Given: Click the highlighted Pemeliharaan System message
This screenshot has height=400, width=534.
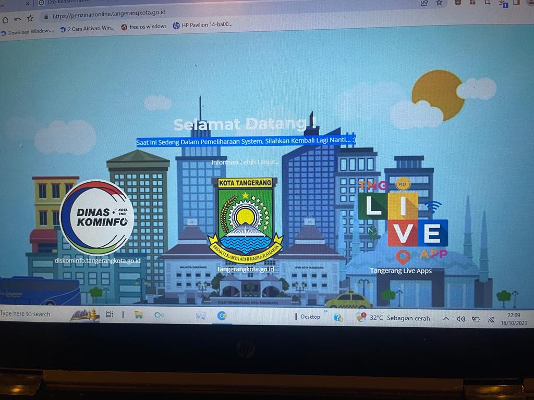Looking at the screenshot, I should coord(246,141).
